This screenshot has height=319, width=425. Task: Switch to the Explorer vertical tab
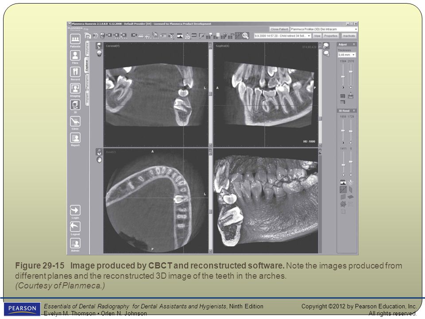click(x=87, y=65)
